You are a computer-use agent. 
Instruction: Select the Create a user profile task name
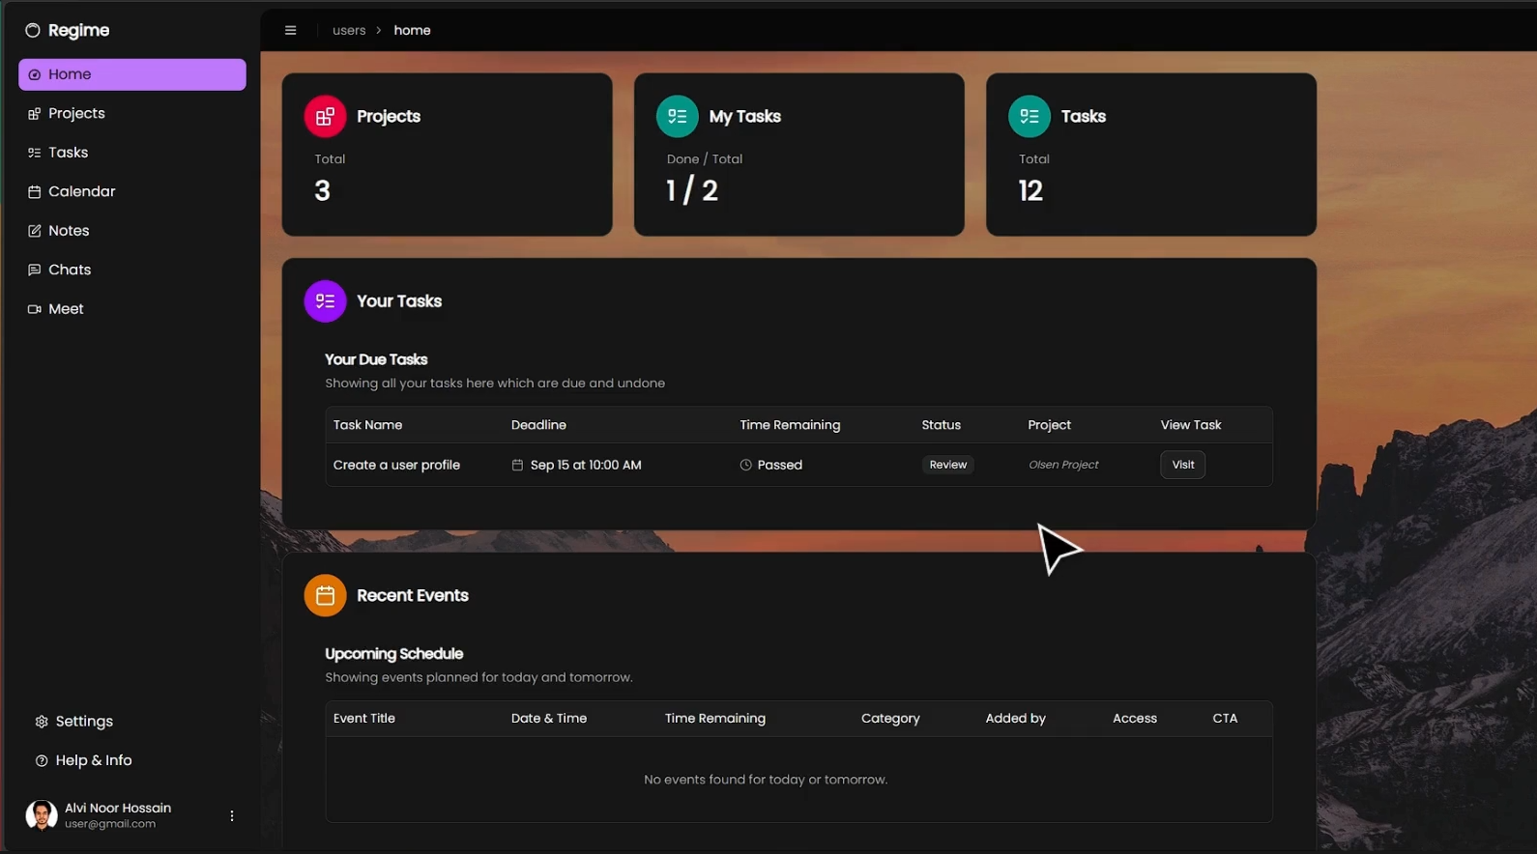(396, 465)
